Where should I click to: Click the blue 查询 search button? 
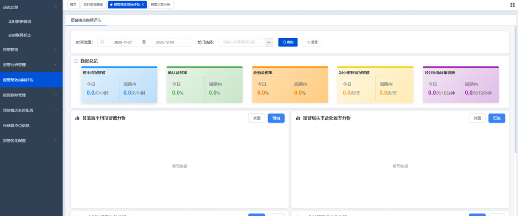point(288,42)
